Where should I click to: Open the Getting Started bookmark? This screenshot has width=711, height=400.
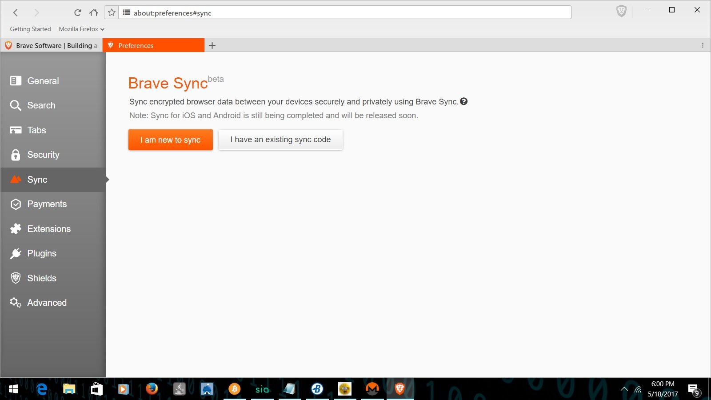pyautogui.click(x=30, y=29)
